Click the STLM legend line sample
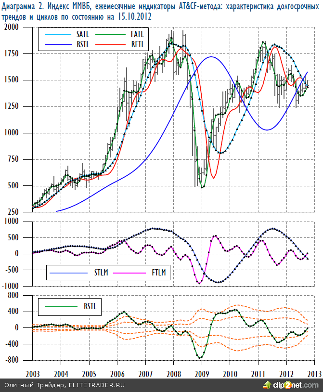 [67, 272]
